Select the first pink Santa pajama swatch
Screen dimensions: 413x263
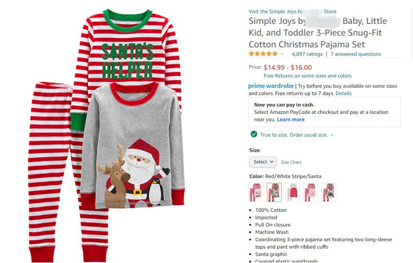[256, 192]
